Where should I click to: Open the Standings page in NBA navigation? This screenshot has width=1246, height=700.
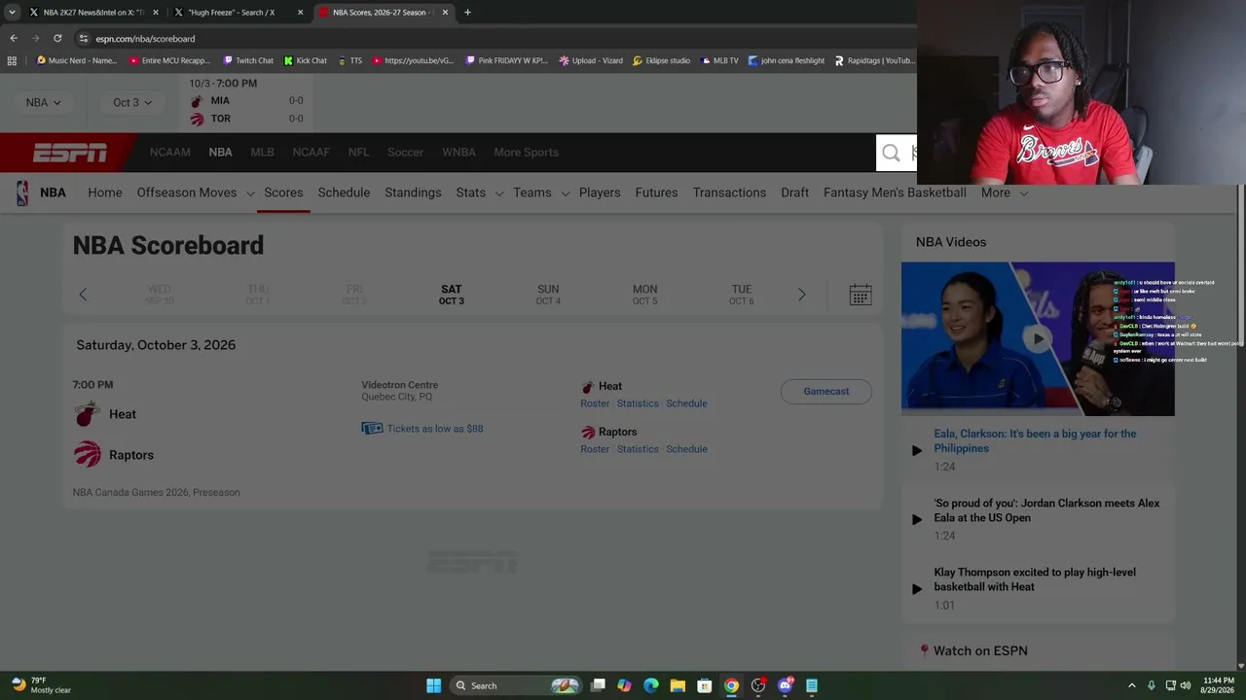coord(413,192)
